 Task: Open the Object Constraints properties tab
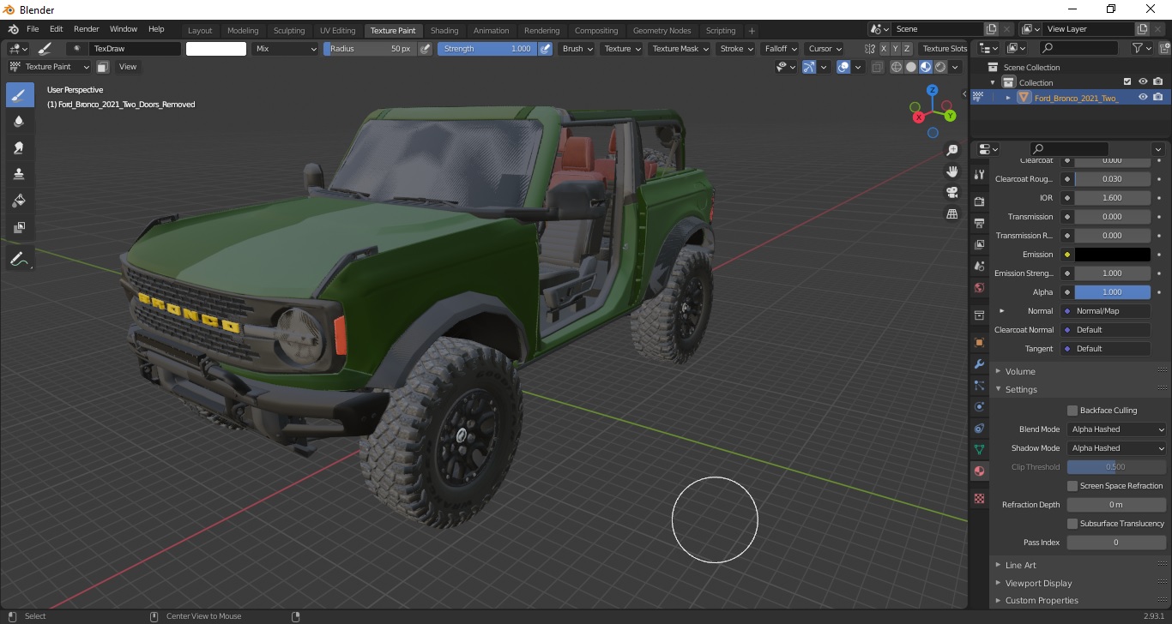pyautogui.click(x=979, y=428)
